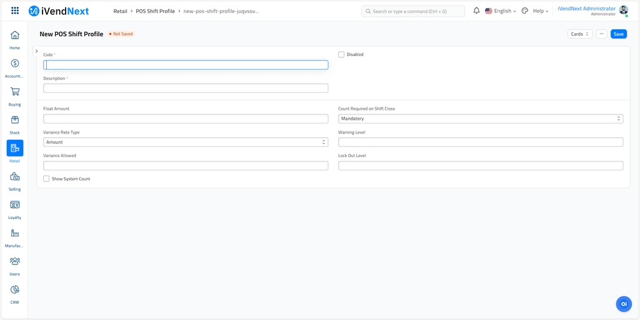Screen dimensions: 640x320
Task: Expand the Variance Rate Type dropdown
Action: [x=185, y=142]
